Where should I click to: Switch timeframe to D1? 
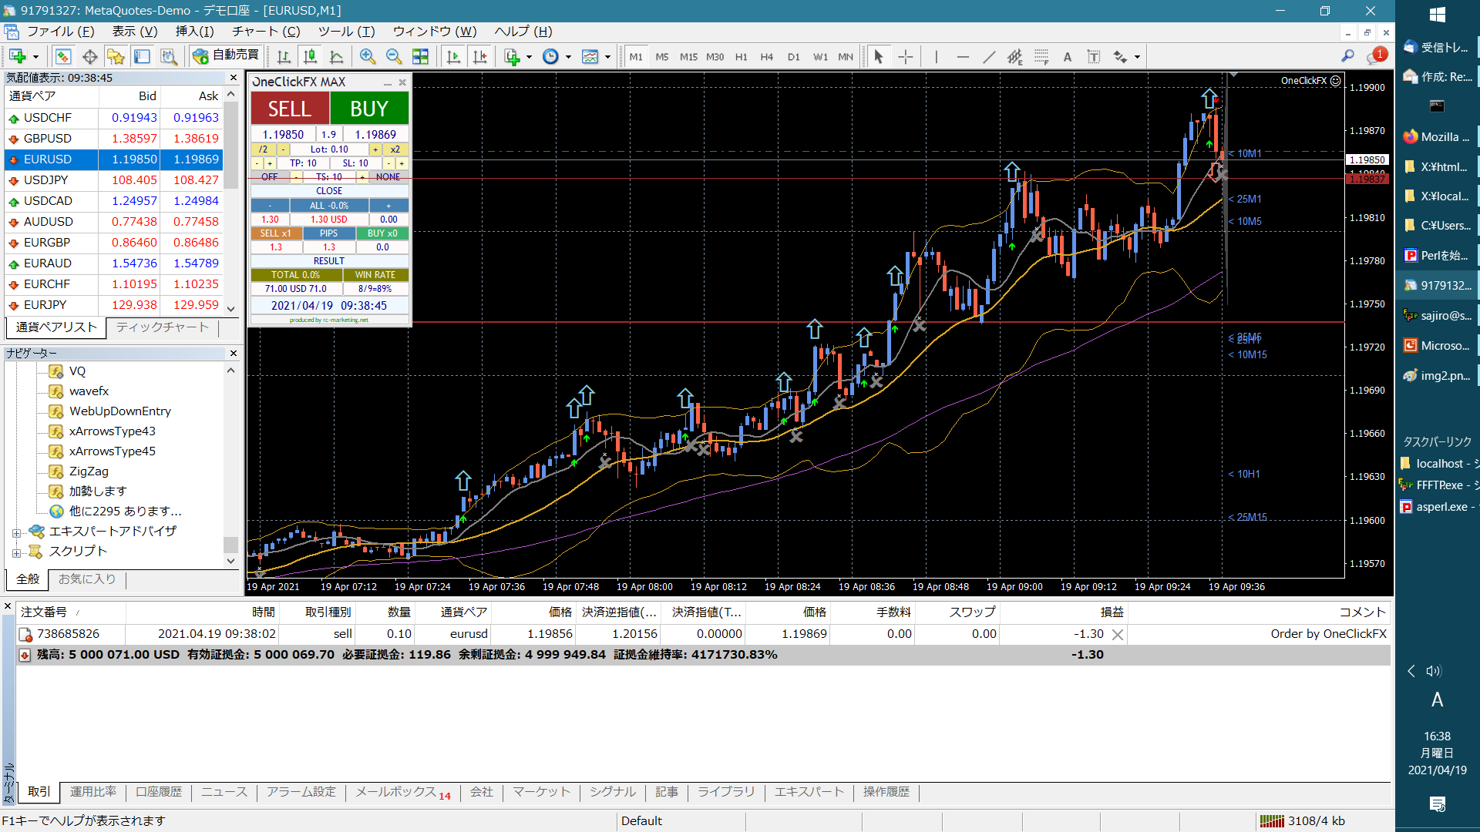pyautogui.click(x=793, y=56)
